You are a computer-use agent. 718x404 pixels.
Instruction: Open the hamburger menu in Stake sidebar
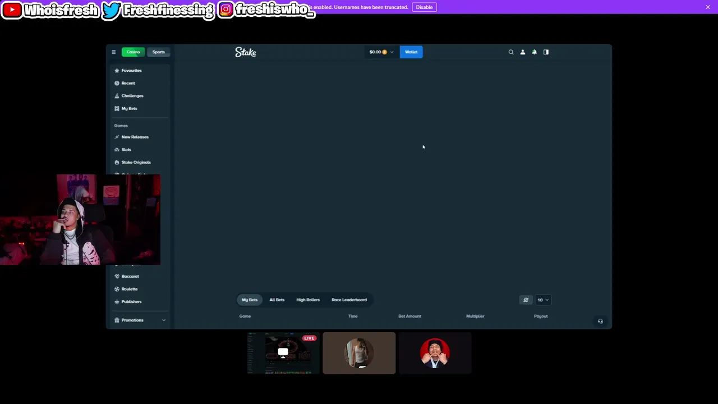113,52
